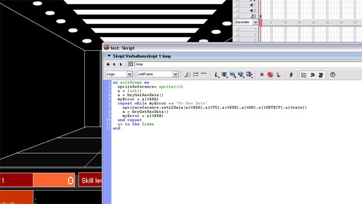
Task: Click the red playhead marker in the score
Action: [260, 23]
